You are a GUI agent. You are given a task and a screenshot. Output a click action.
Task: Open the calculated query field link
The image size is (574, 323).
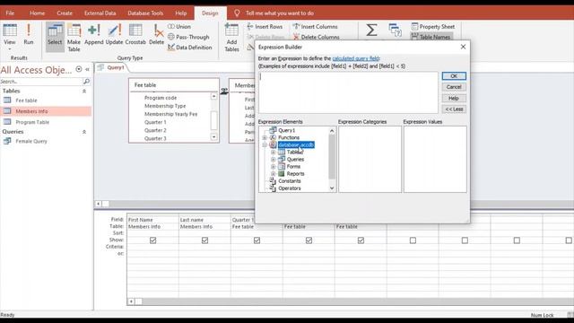point(355,58)
